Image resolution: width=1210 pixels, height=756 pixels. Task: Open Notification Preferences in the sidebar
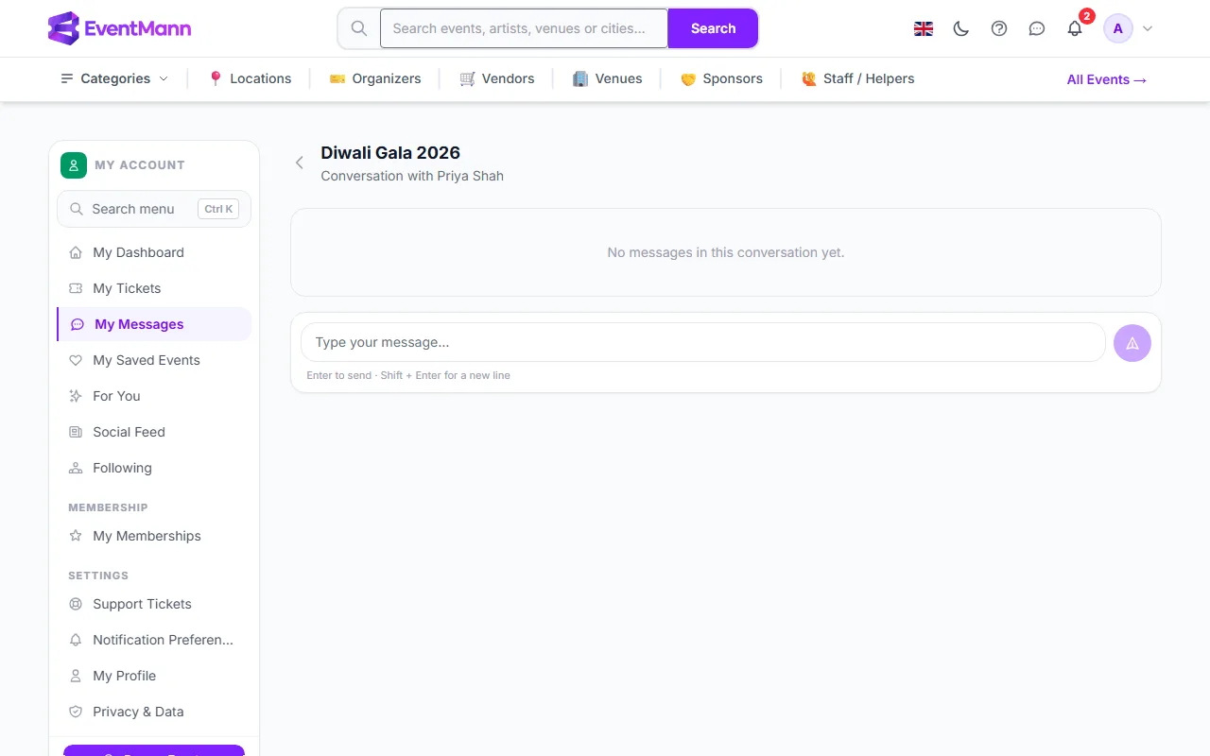tap(154, 640)
